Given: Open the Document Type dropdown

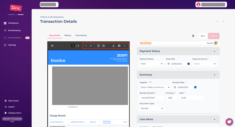Looking at the screenshot, I should [x=152, y=108].
